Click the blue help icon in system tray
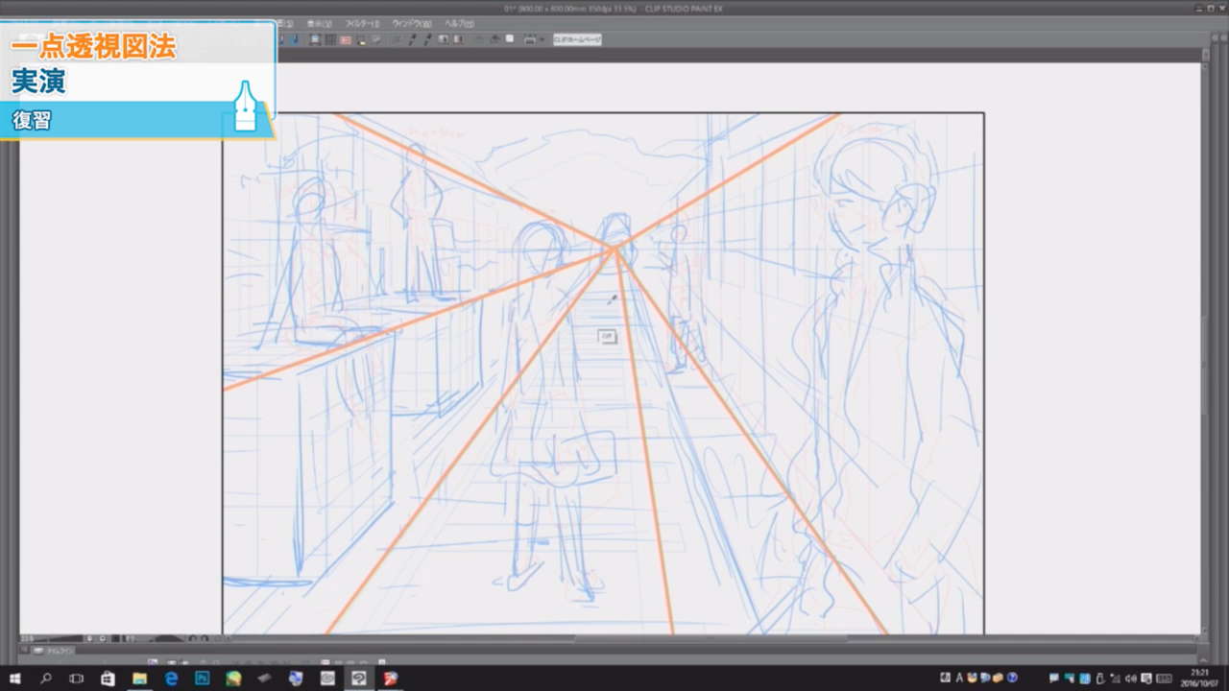 pyautogui.click(x=1012, y=678)
